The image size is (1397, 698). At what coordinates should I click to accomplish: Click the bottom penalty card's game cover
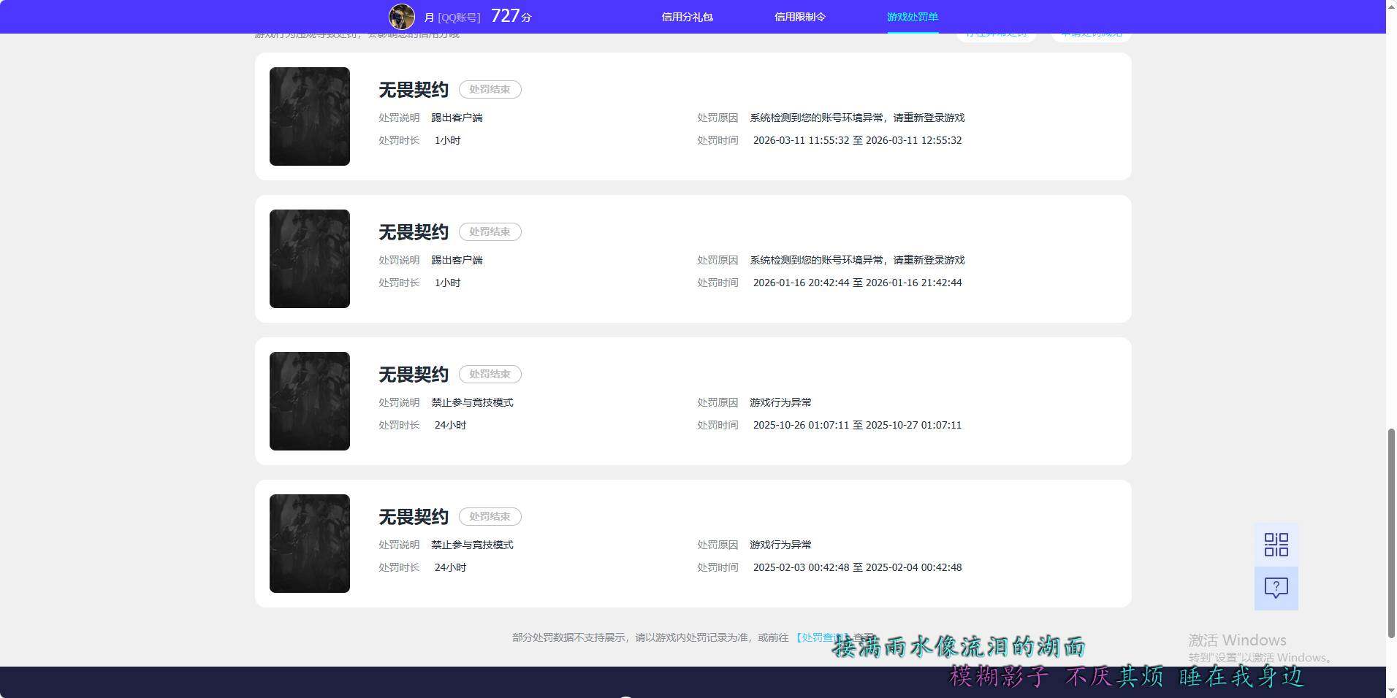coord(309,544)
